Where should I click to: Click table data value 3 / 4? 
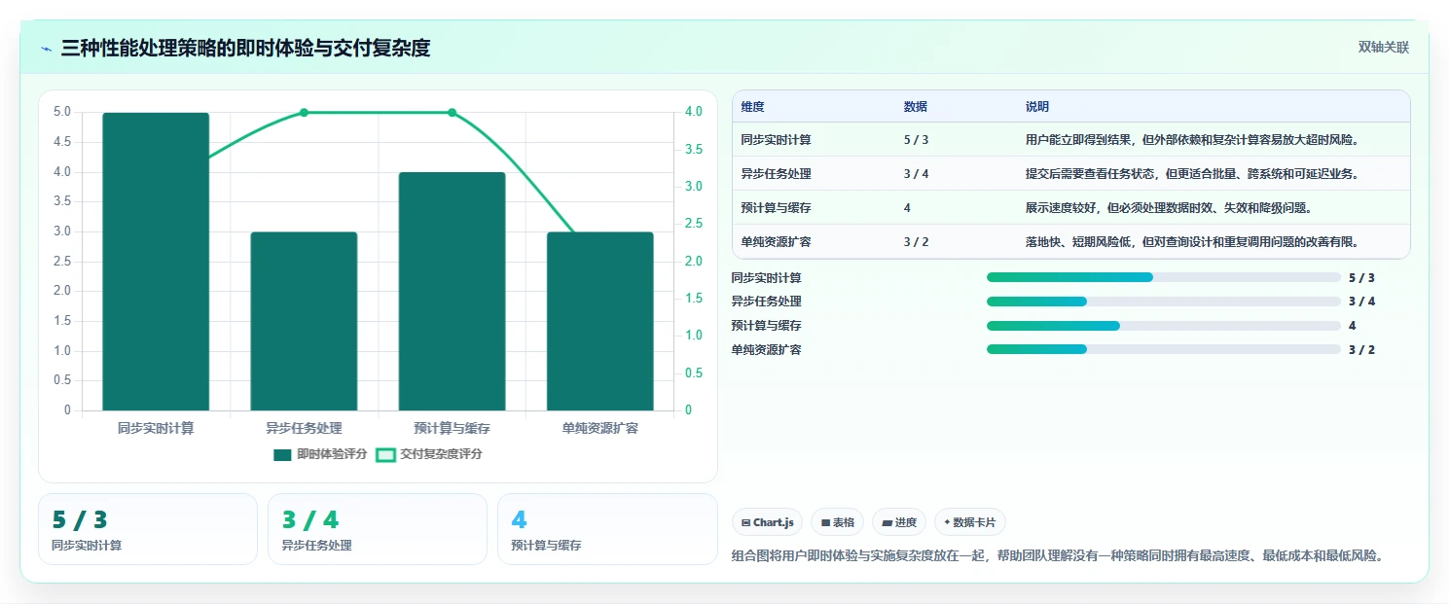click(916, 174)
